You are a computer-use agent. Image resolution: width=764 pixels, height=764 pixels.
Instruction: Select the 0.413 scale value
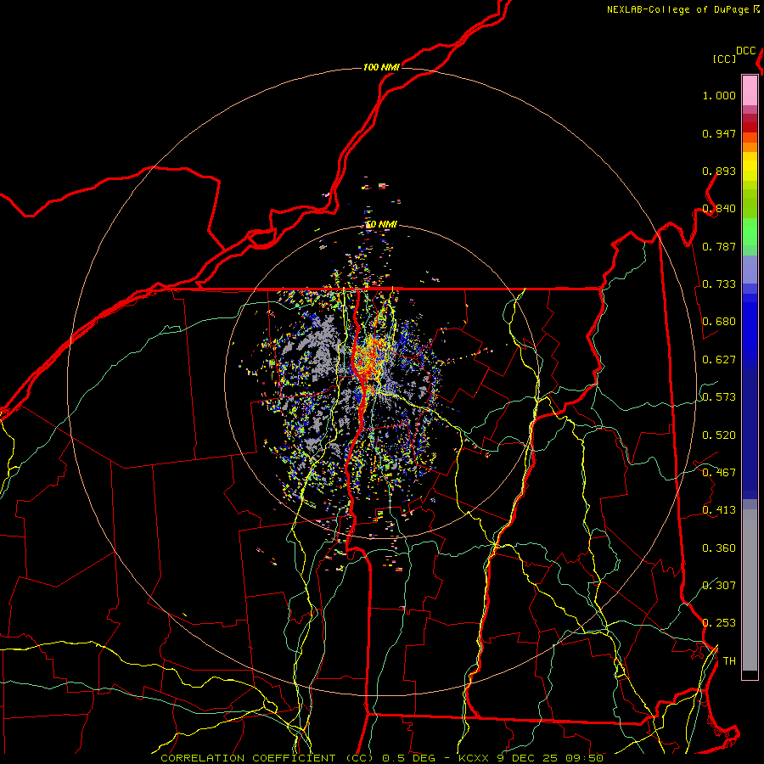719,510
